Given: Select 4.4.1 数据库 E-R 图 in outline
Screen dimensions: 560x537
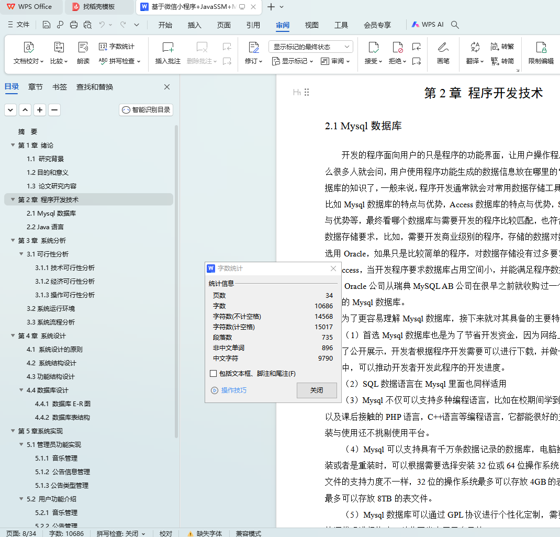Looking at the screenshot, I should click(x=63, y=404).
